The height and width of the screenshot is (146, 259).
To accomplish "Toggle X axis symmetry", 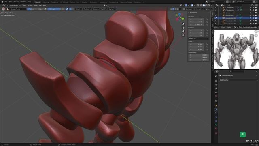I will pos(173,9).
